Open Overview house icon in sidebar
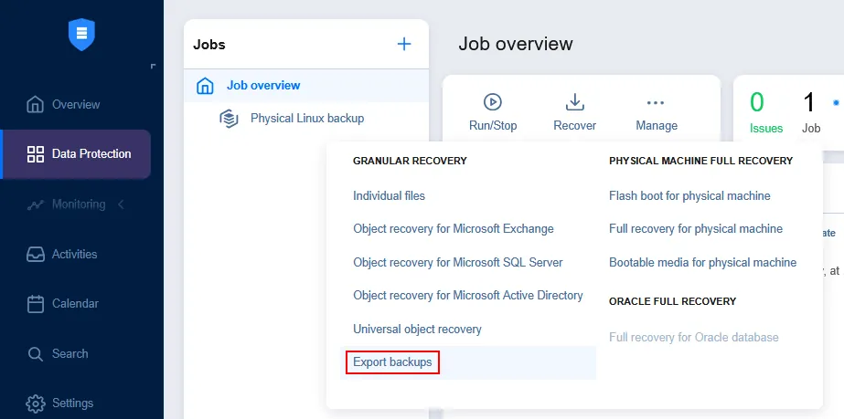 pos(35,104)
